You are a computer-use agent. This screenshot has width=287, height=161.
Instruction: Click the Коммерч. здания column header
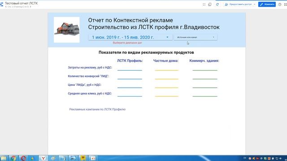pyautogui.click(x=204, y=61)
